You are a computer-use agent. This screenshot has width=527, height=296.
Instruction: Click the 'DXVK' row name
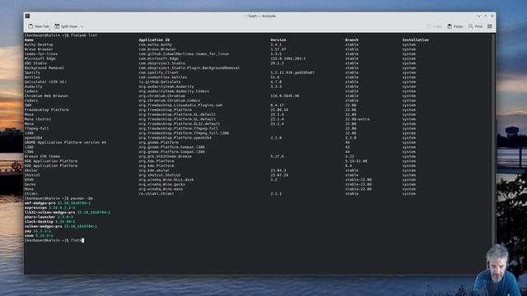click(29, 180)
